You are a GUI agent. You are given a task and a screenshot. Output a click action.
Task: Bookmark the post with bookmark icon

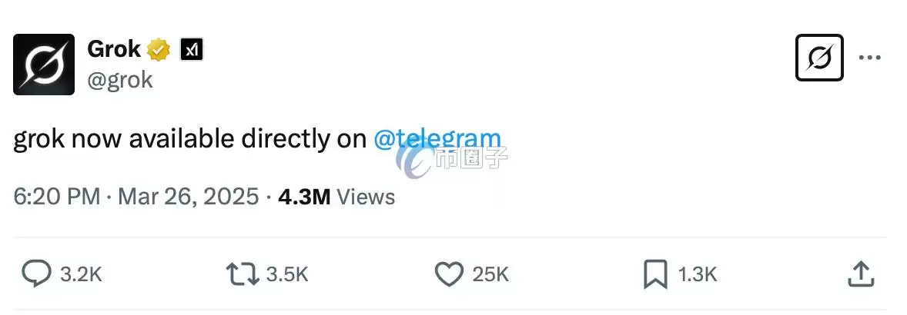(x=656, y=274)
